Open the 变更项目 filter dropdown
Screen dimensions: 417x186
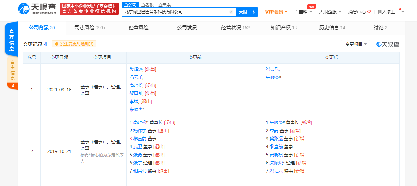[355, 44]
